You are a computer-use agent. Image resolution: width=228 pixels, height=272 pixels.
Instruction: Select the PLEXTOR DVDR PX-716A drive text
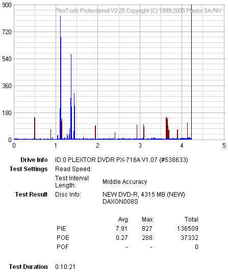point(121,160)
